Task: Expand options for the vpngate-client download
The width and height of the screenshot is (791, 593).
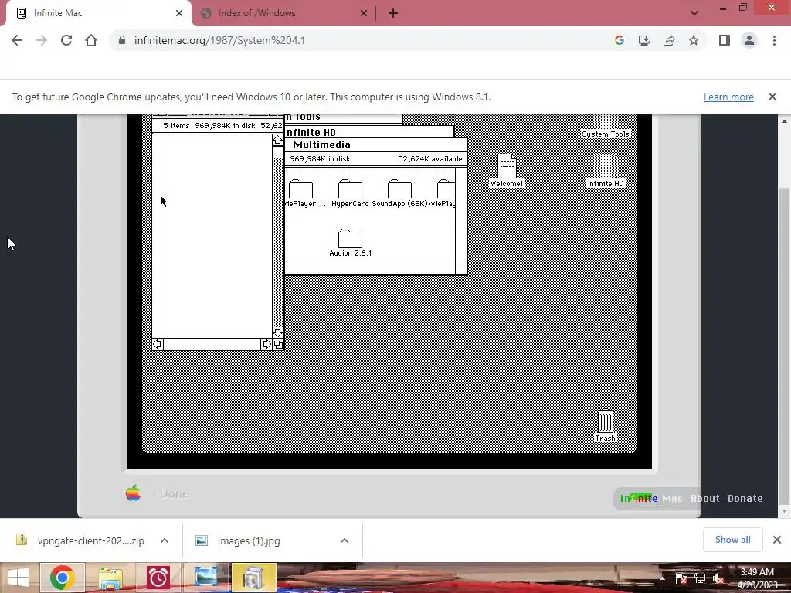Action: (165, 540)
